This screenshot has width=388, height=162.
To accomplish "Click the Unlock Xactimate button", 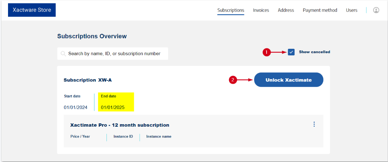I will (289, 80).
